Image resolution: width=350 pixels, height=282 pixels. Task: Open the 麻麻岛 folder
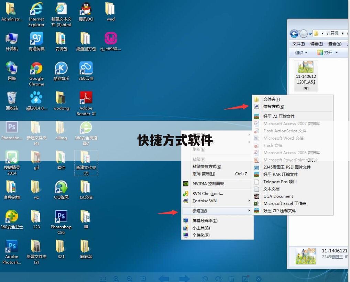pyautogui.click(x=86, y=249)
